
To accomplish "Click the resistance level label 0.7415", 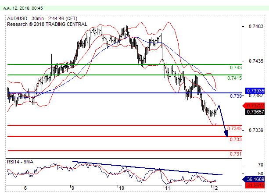I will point(234,78).
